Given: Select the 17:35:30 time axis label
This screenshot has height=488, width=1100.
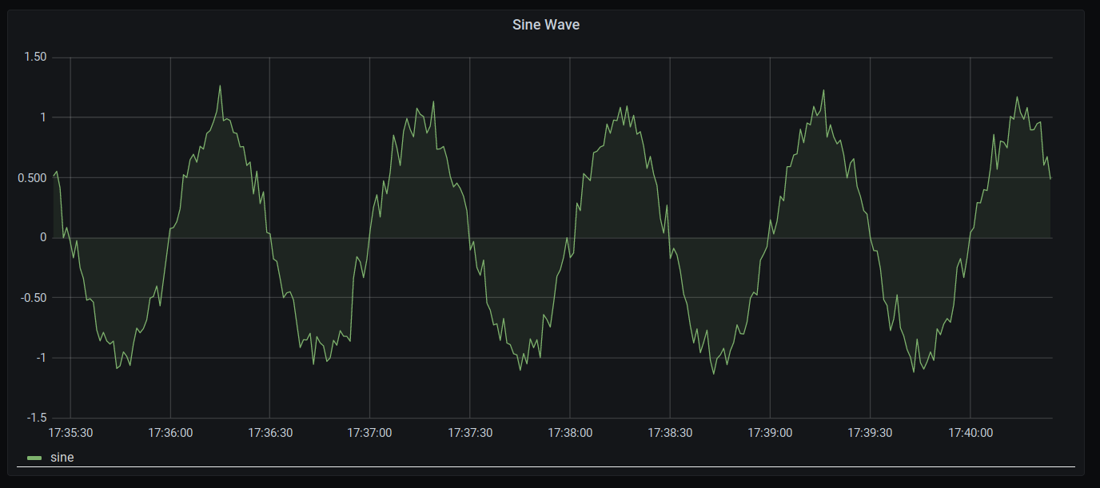Looking at the screenshot, I should pyautogui.click(x=71, y=432).
